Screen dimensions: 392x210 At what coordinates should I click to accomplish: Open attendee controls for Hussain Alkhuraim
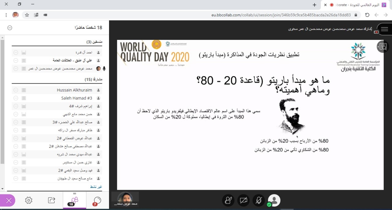[16, 90]
